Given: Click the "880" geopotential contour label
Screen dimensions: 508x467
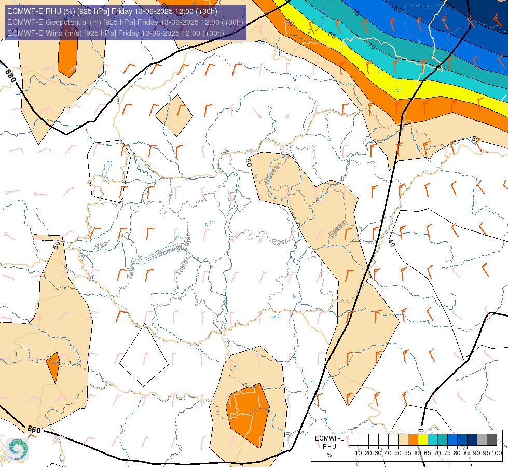Looking at the screenshot, I should pos(10,75).
